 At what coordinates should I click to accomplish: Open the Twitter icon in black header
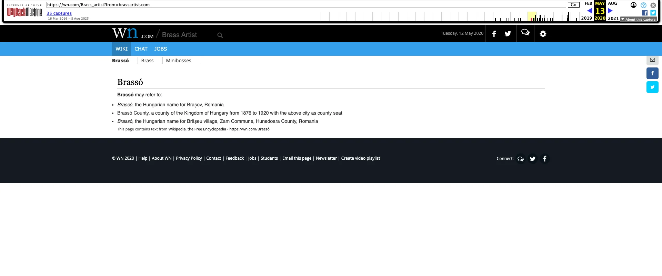tap(508, 34)
